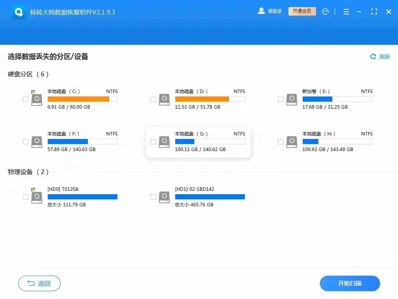
Task: Click NTFS label of E: drive
Action: tap(367, 91)
